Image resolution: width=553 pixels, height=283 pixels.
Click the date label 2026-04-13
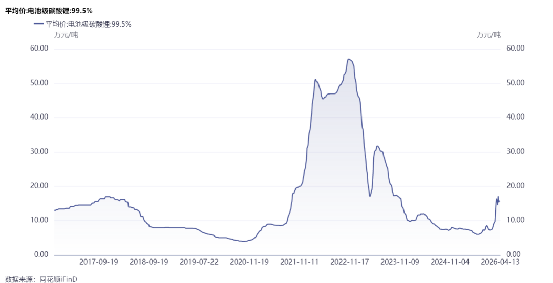(500, 262)
